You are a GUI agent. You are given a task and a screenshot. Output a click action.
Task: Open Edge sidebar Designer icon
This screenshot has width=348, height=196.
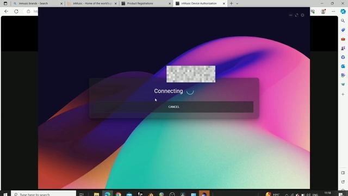tap(343, 76)
